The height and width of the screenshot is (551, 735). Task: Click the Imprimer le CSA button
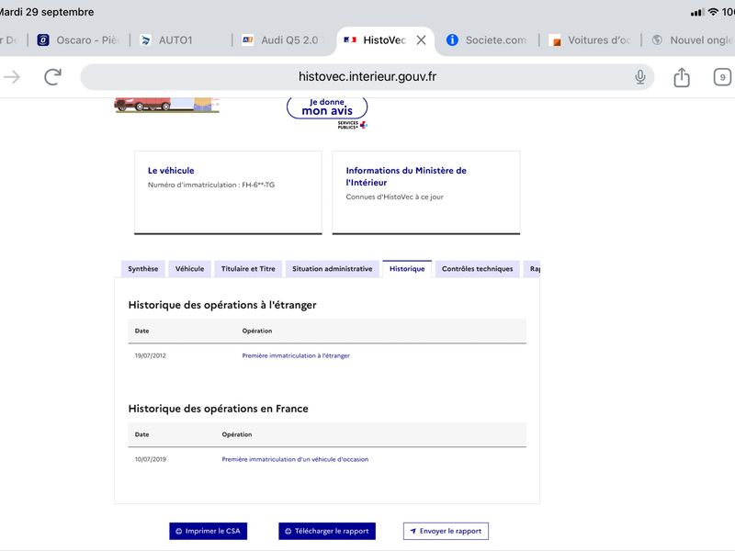tap(209, 532)
